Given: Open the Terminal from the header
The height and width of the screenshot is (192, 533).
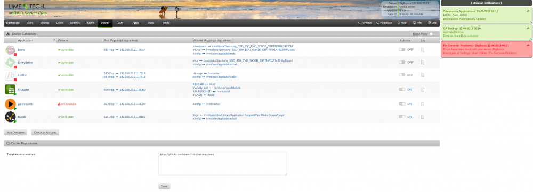Looking at the screenshot, I should point(365,23).
